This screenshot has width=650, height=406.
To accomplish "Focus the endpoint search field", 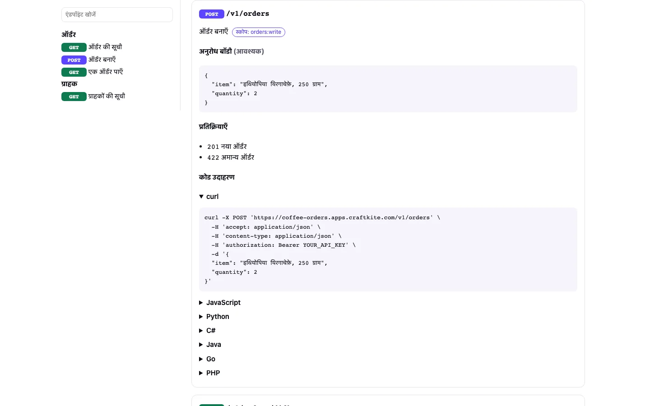I will click(x=117, y=14).
